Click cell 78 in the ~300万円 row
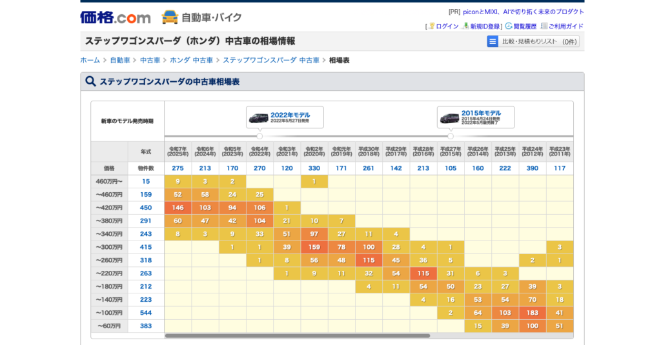This screenshot has height=345, width=661. click(x=341, y=247)
